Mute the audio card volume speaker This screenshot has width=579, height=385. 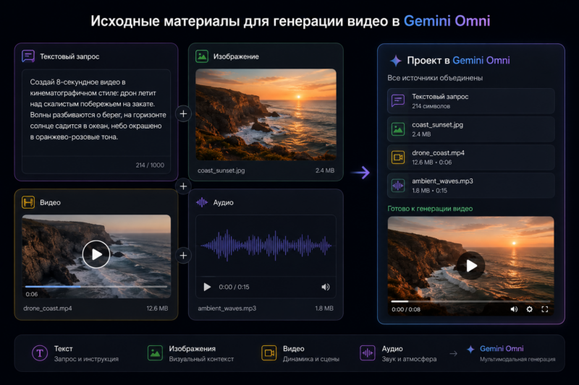click(x=325, y=287)
